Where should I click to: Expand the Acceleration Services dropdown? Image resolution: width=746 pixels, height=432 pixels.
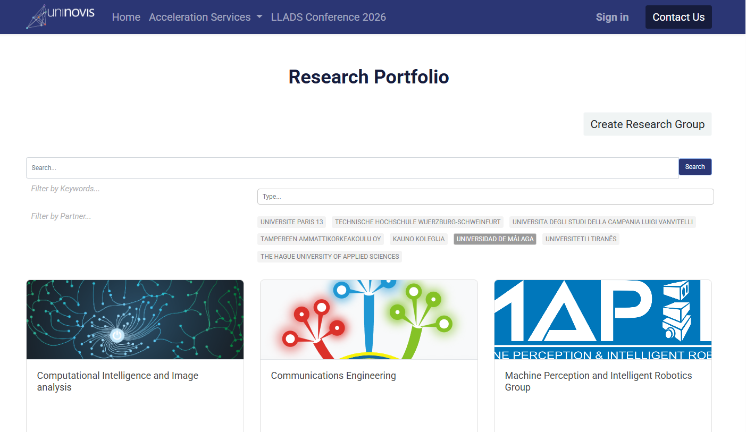[205, 17]
